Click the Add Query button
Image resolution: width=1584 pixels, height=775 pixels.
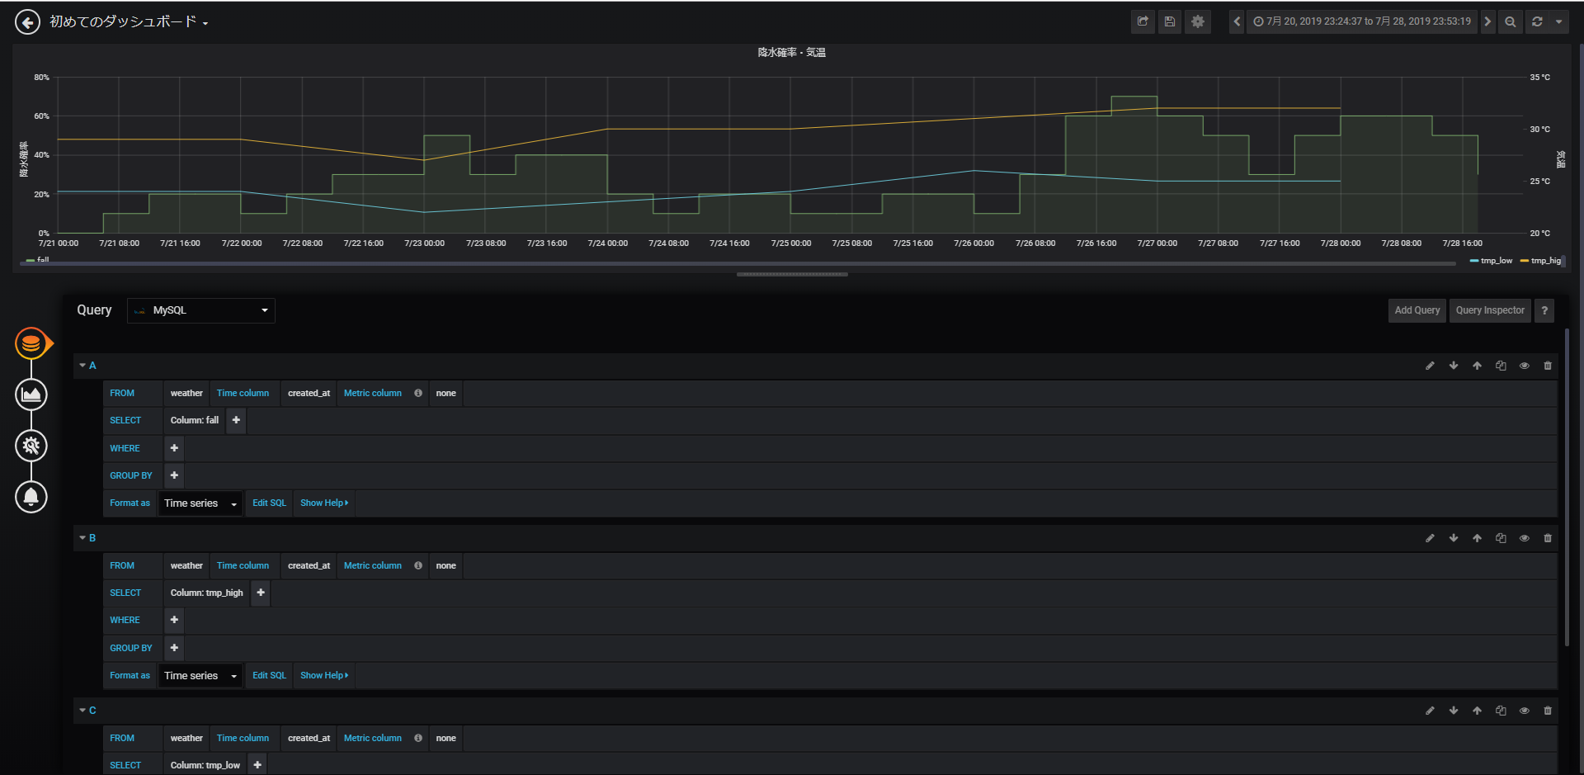pyautogui.click(x=1417, y=310)
